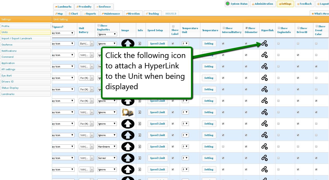The image size is (329, 180).
Task: Open info icon in the Hardware engine hours row
Action: pos(140,147)
